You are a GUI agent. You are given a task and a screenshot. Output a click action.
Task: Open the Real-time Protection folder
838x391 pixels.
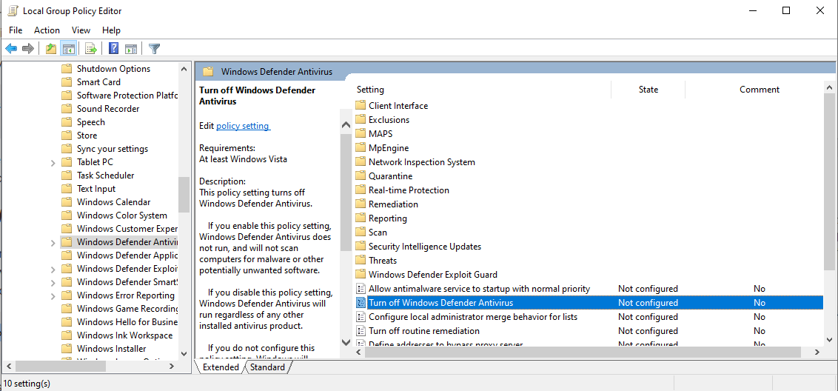point(409,190)
